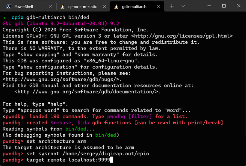
Task: Switch to the PowerShell tab
Action: 26,6
